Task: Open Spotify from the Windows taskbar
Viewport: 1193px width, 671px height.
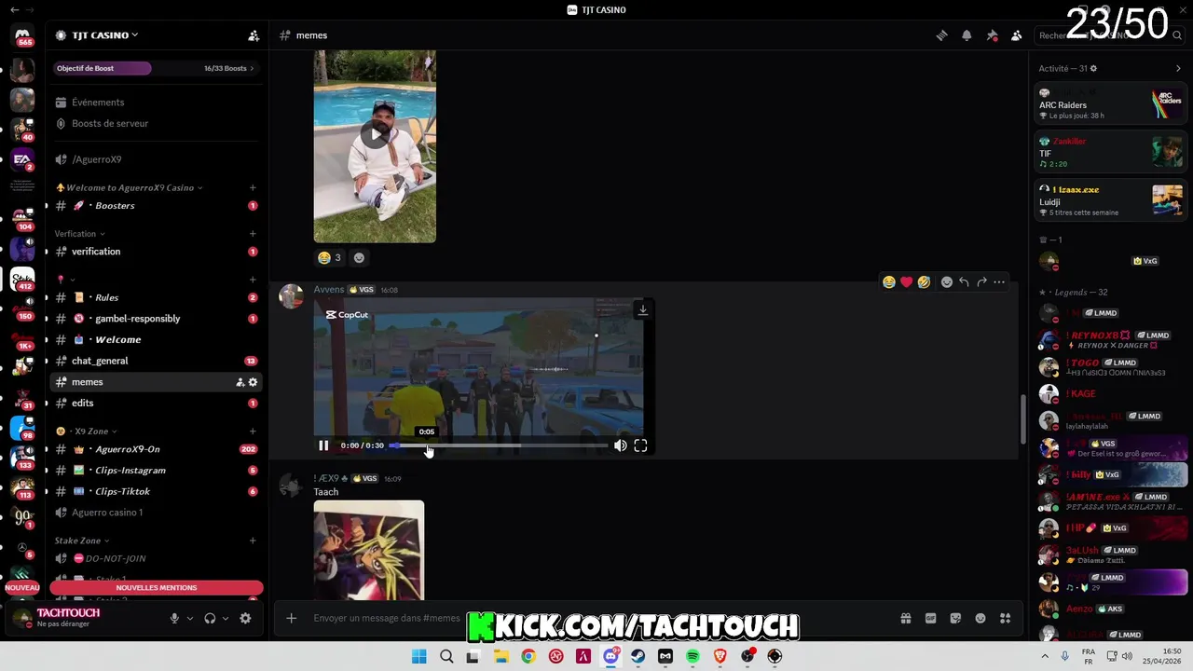Action: (692, 656)
